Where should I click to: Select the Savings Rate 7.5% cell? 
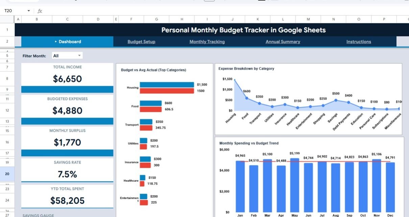(67, 174)
